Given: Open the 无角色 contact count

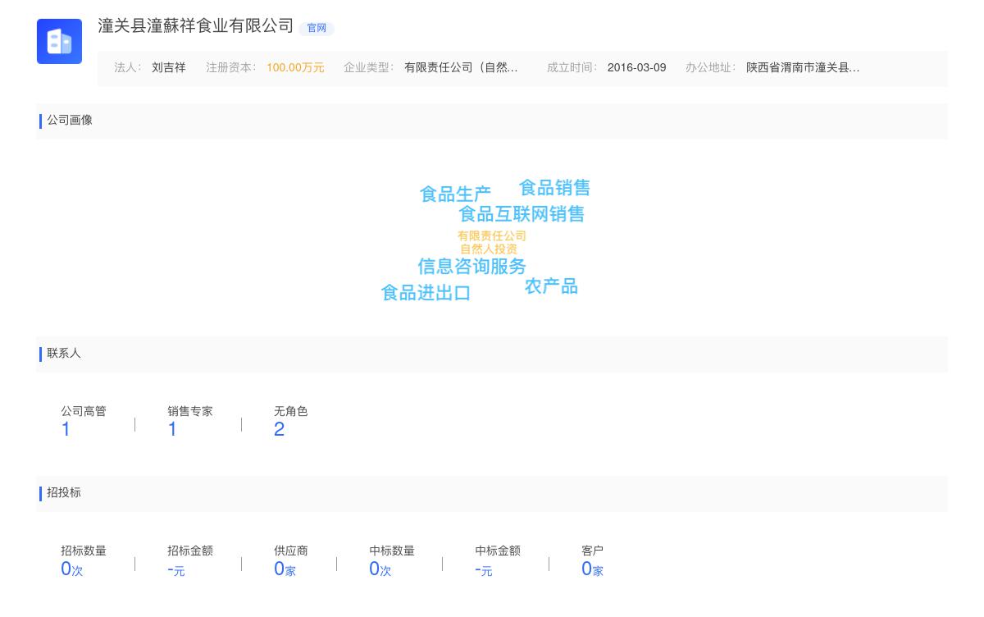Looking at the screenshot, I should point(279,429).
